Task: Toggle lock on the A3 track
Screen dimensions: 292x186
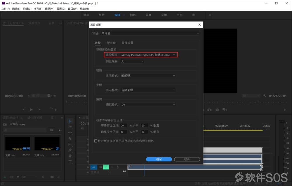Action: 88,167
